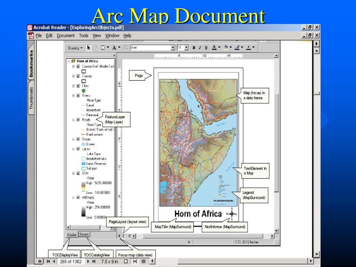The image size is (356, 267).
Task: Toggle the HillShade layer checkbox
Action: pos(78,197)
